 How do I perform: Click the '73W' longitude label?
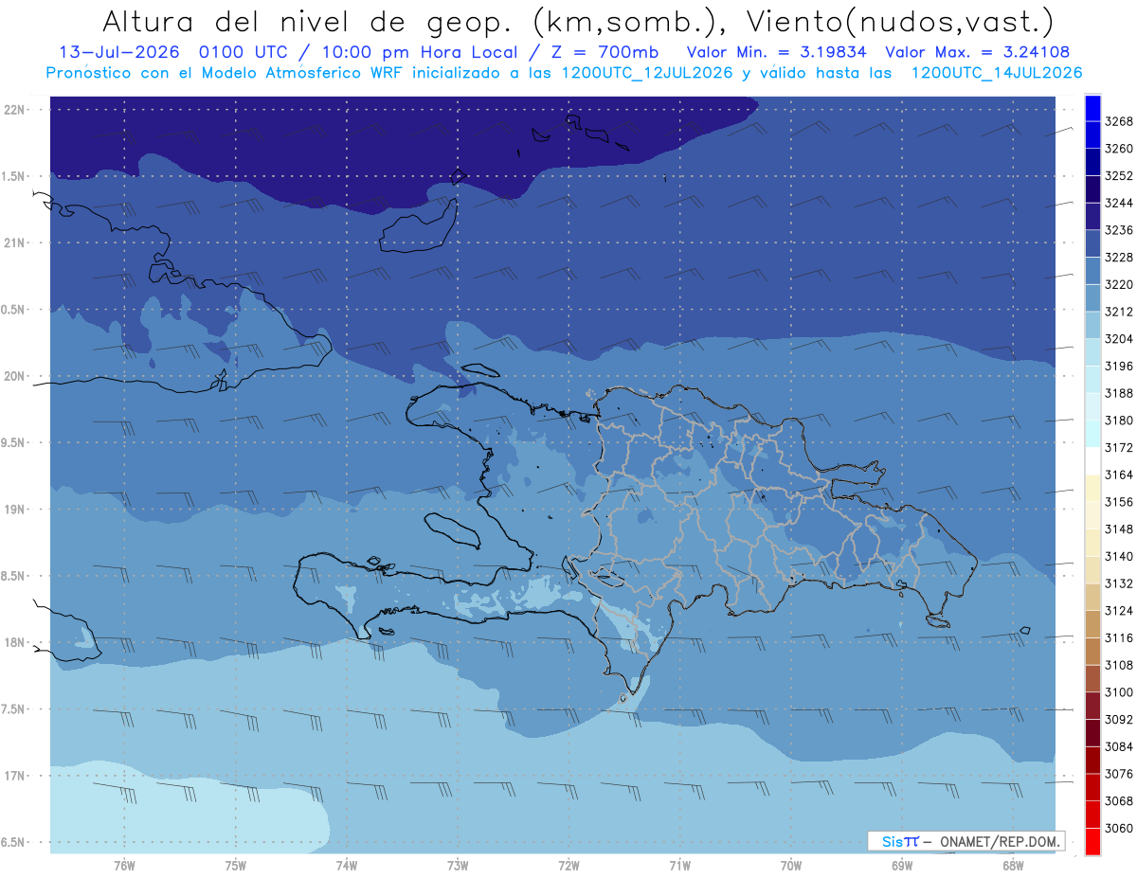458,866
